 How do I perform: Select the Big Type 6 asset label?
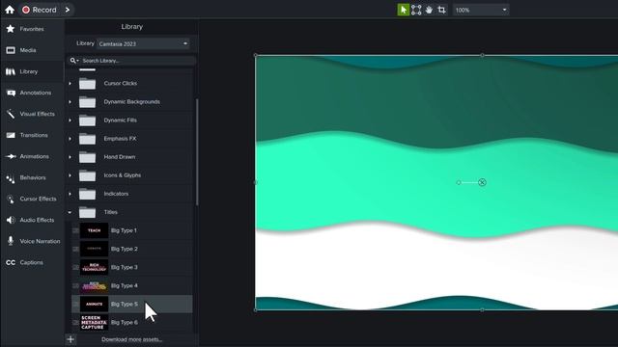pyautogui.click(x=125, y=323)
